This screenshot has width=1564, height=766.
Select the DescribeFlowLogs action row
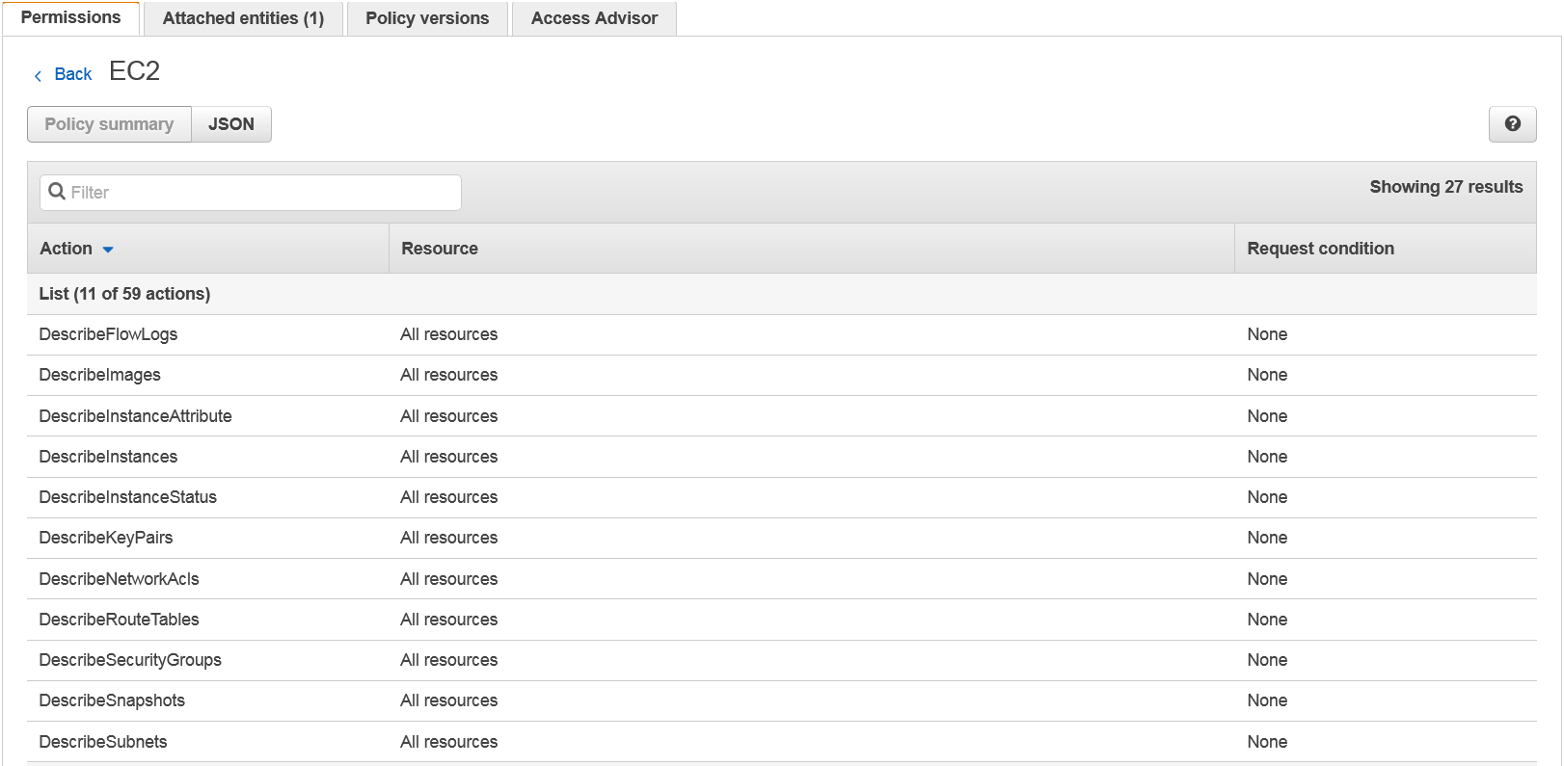(108, 334)
